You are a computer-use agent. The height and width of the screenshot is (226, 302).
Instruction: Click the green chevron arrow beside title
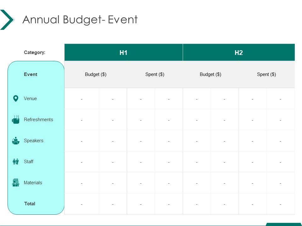click(7, 20)
